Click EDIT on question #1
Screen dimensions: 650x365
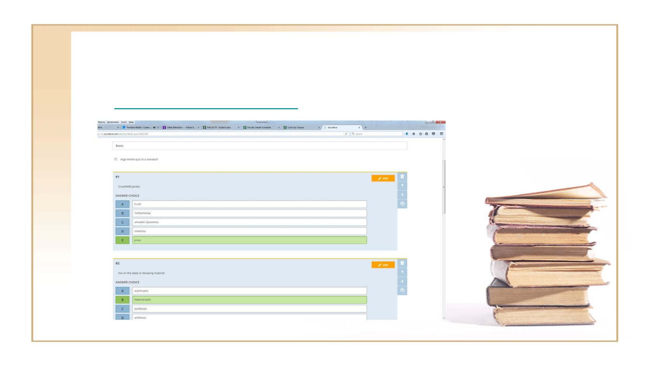[383, 178]
